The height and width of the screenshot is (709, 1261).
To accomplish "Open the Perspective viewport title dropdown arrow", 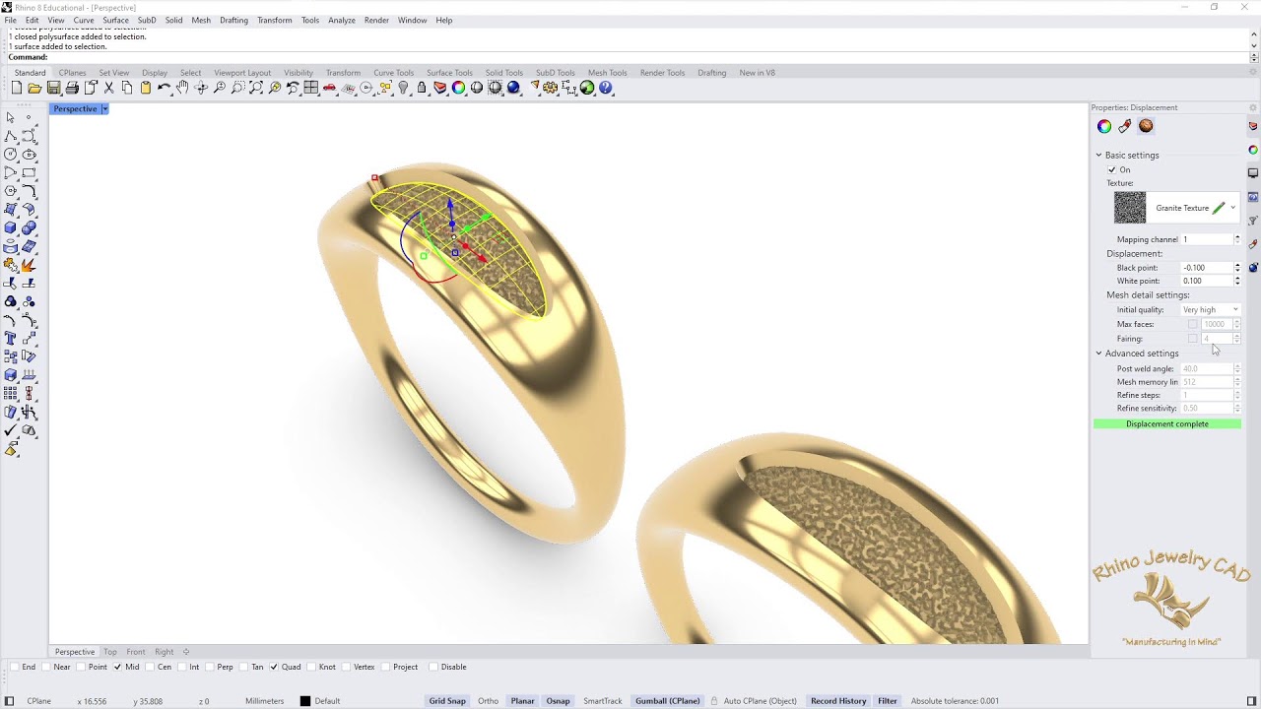I will coord(104,108).
